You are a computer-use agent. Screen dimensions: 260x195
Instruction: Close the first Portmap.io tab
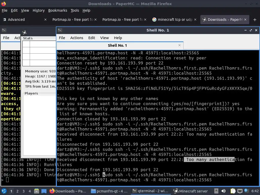pos(95,20)
